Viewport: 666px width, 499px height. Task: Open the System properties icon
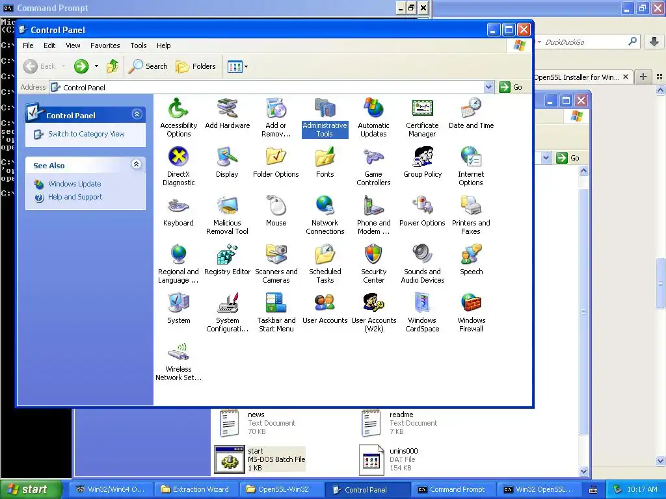(178, 309)
